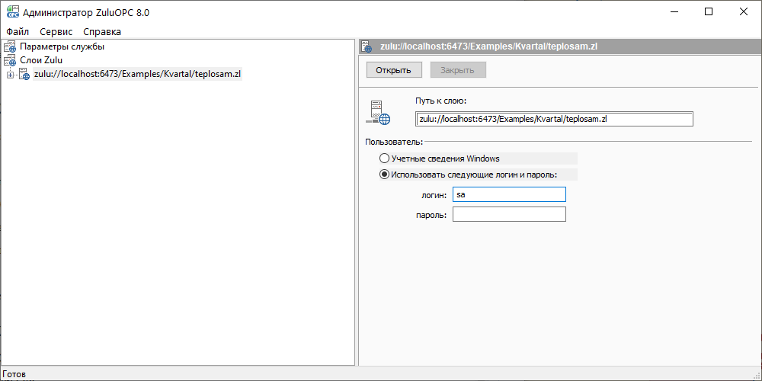Maximize the ZuluOPC administrator window
The width and height of the screenshot is (762, 381).
click(x=709, y=11)
